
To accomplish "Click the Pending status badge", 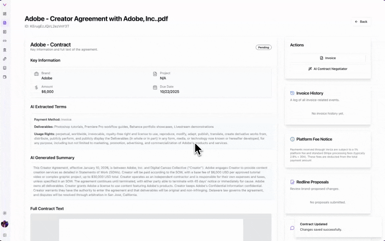I will click(x=264, y=47).
